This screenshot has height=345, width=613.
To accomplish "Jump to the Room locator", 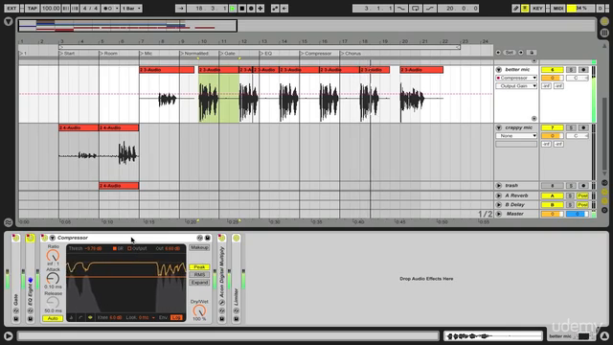I will pyautogui.click(x=108, y=54).
